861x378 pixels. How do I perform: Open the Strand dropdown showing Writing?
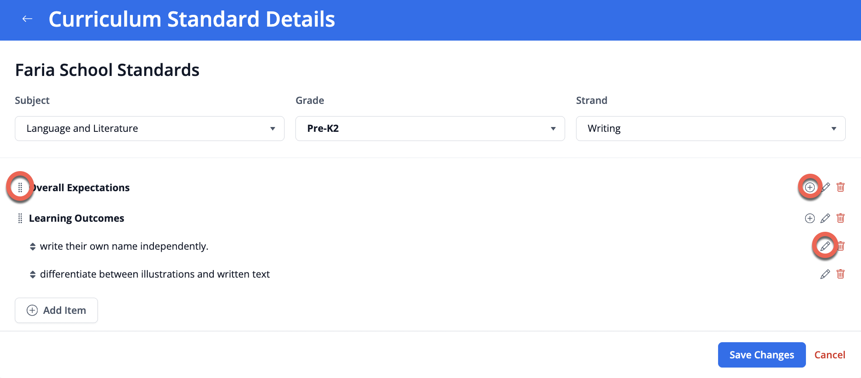pos(711,128)
